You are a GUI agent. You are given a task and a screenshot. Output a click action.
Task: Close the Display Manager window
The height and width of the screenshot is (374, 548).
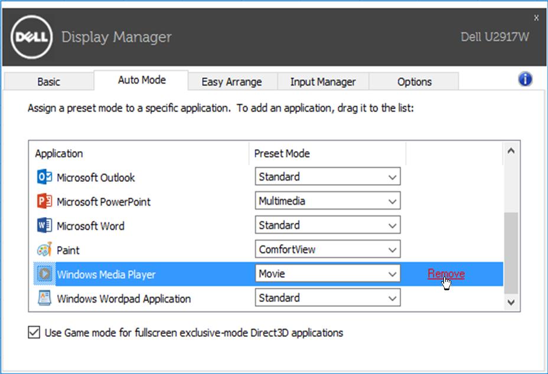click(536, 18)
